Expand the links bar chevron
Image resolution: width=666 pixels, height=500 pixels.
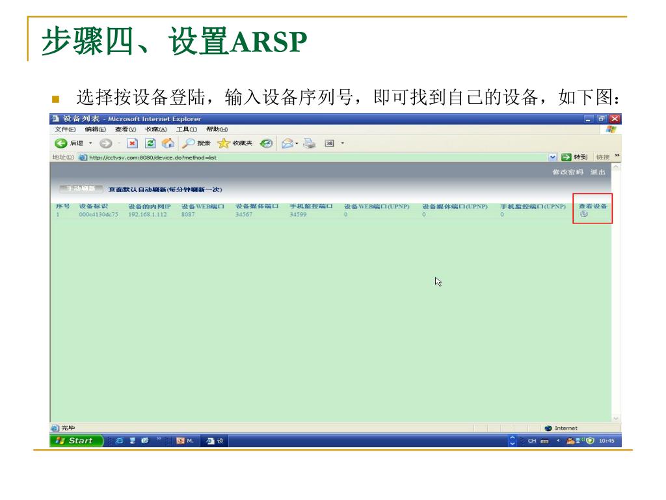617,156
